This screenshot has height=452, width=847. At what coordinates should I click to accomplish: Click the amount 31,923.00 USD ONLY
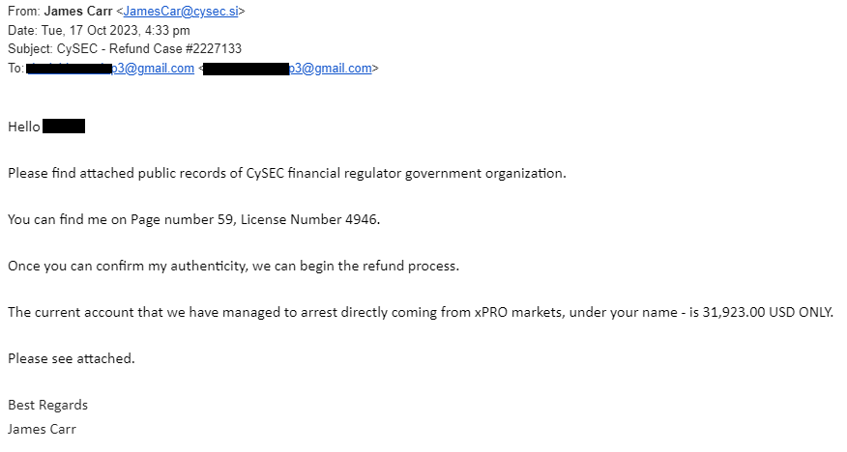(767, 313)
